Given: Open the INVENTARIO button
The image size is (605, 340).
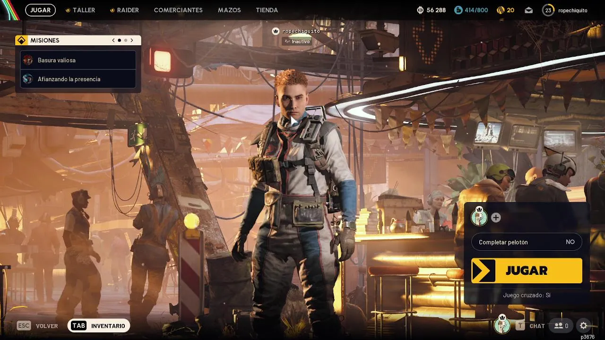Looking at the screenshot, I should coord(99,326).
